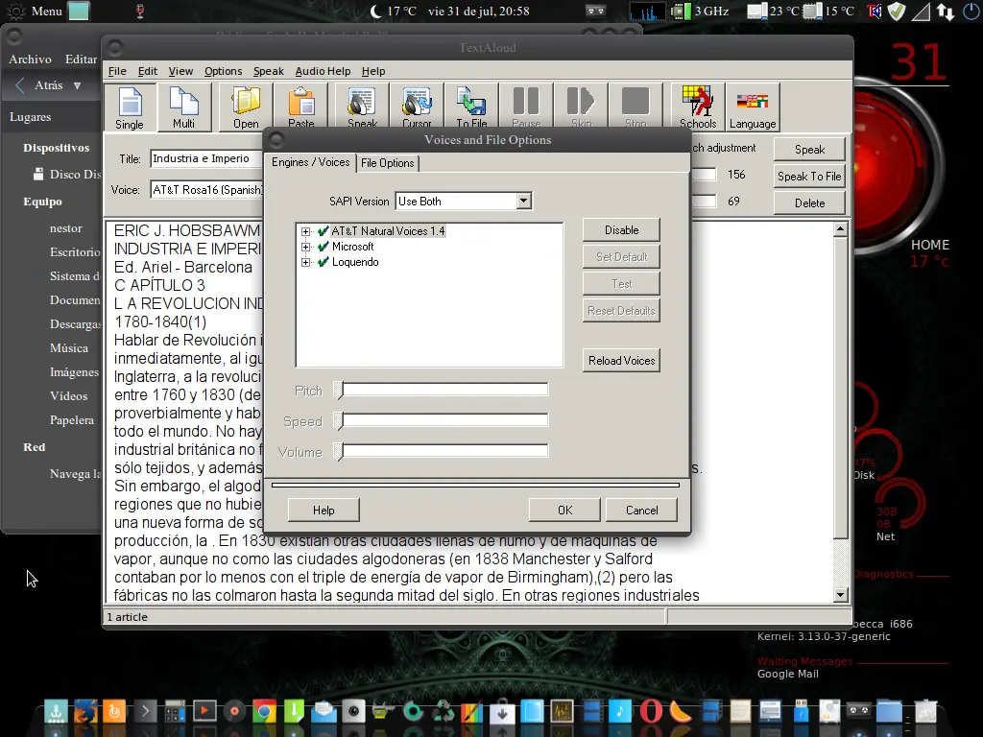Select Papelera in file manager sidebar

[71, 420]
